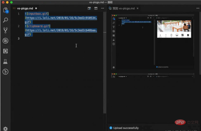Screen dimensions: 201x131
Task: Click the split editor icon
Action: (x=96, y=8)
